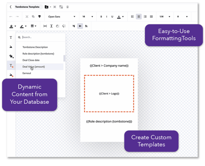Screen dimensions: 205x166
Task: Click the fit height icon
Action: [51, 26]
